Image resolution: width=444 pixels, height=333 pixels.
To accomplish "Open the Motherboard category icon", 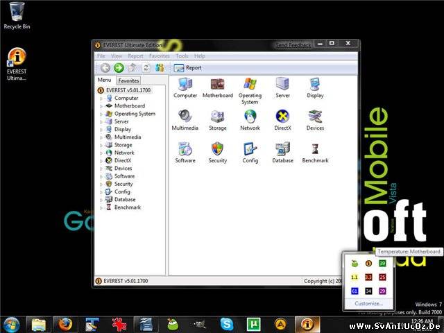I will click(x=217, y=85).
